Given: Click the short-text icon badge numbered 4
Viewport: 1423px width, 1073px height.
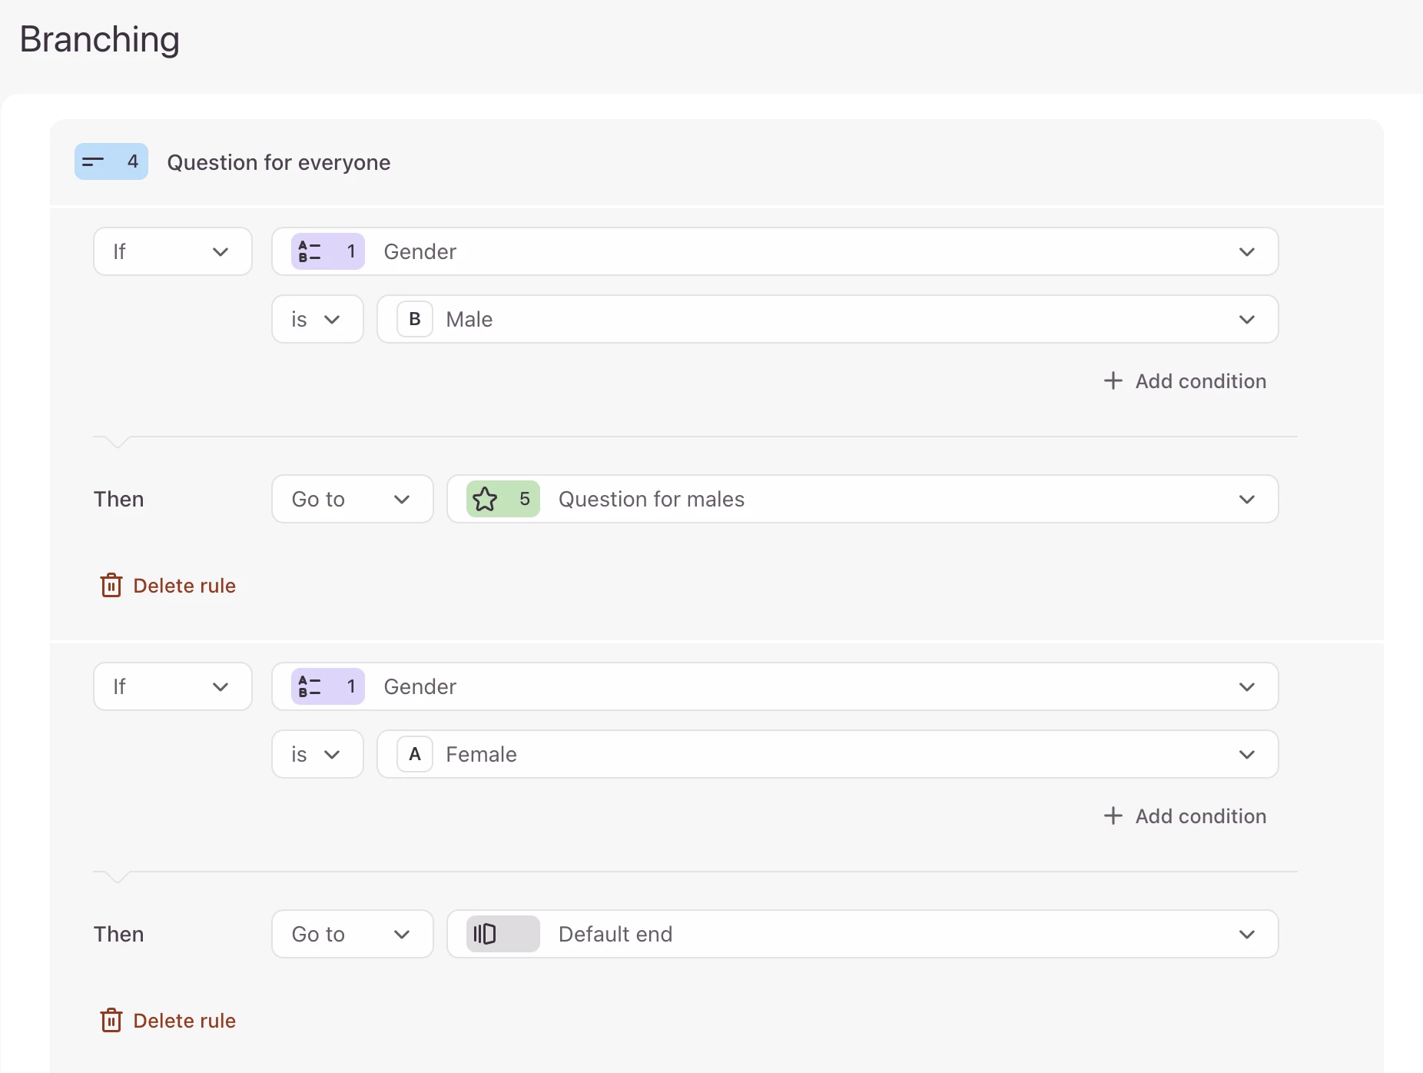Looking at the screenshot, I should pyautogui.click(x=111, y=161).
